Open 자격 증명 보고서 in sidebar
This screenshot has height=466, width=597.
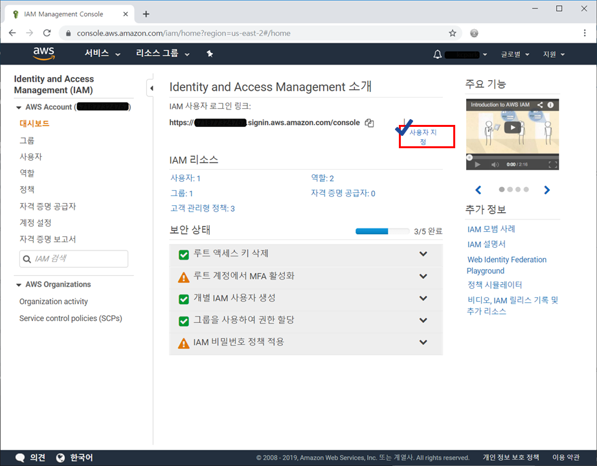[48, 239]
